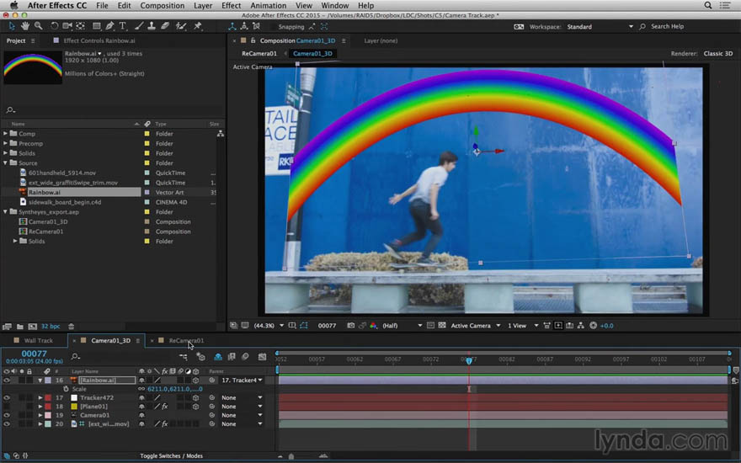Open Effect Controls Rainbow.ai tab
Image resolution: width=741 pixels, height=463 pixels.
(99, 40)
